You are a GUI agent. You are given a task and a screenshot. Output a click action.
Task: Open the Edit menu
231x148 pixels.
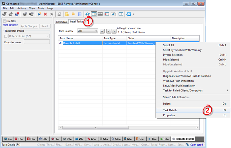[x=12, y=8]
